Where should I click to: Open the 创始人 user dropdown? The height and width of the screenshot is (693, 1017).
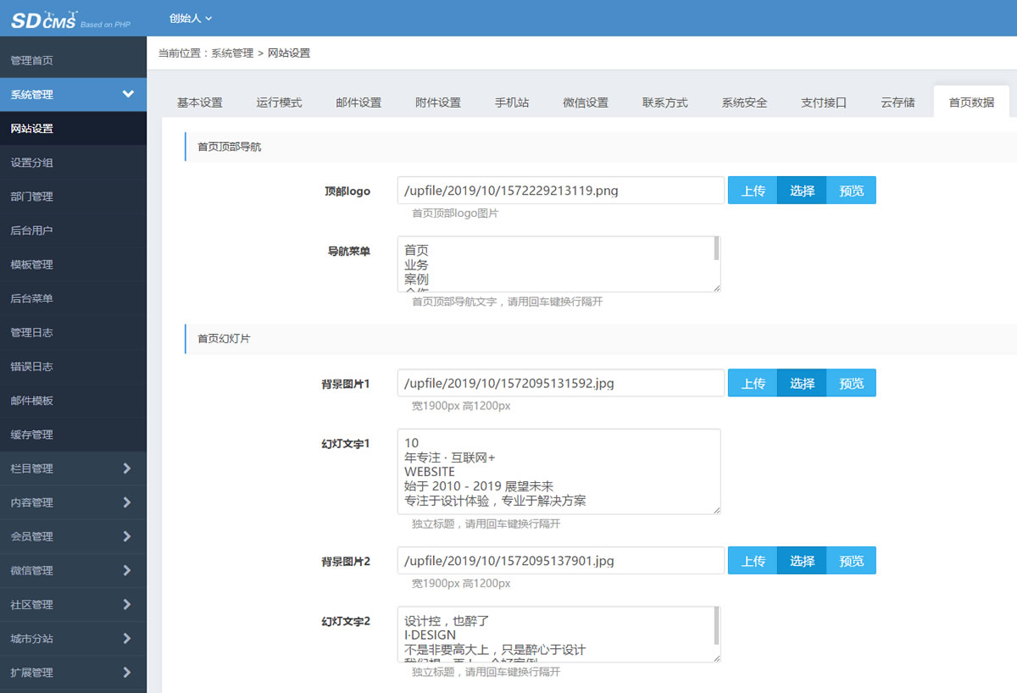(191, 18)
